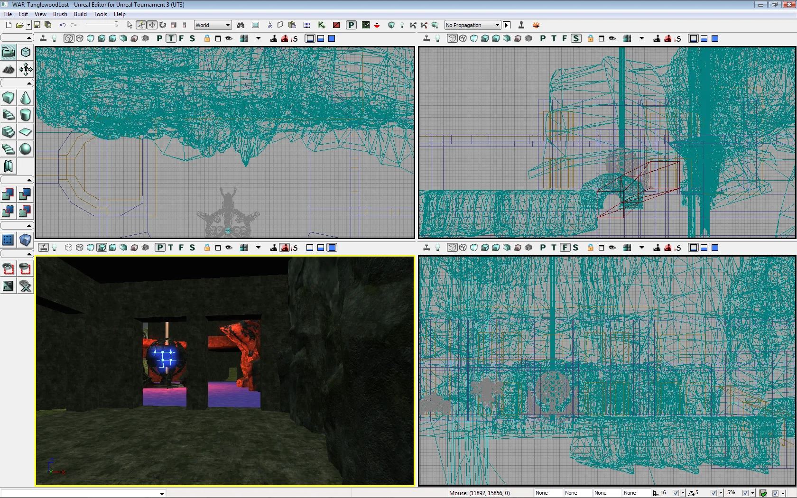
Task: Toggle Top view in top-left viewport
Action: (x=171, y=38)
